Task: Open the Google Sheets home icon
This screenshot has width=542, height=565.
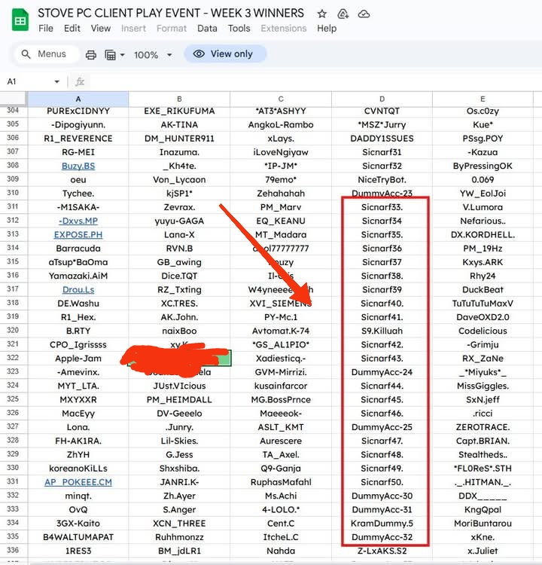Action: pos(20,20)
